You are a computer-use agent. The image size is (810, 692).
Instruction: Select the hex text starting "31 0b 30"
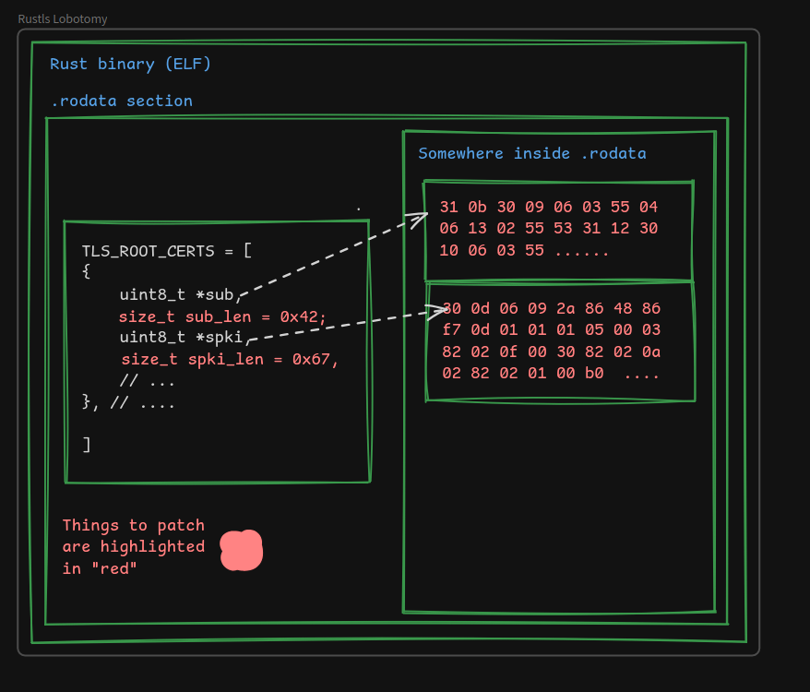tap(548, 228)
